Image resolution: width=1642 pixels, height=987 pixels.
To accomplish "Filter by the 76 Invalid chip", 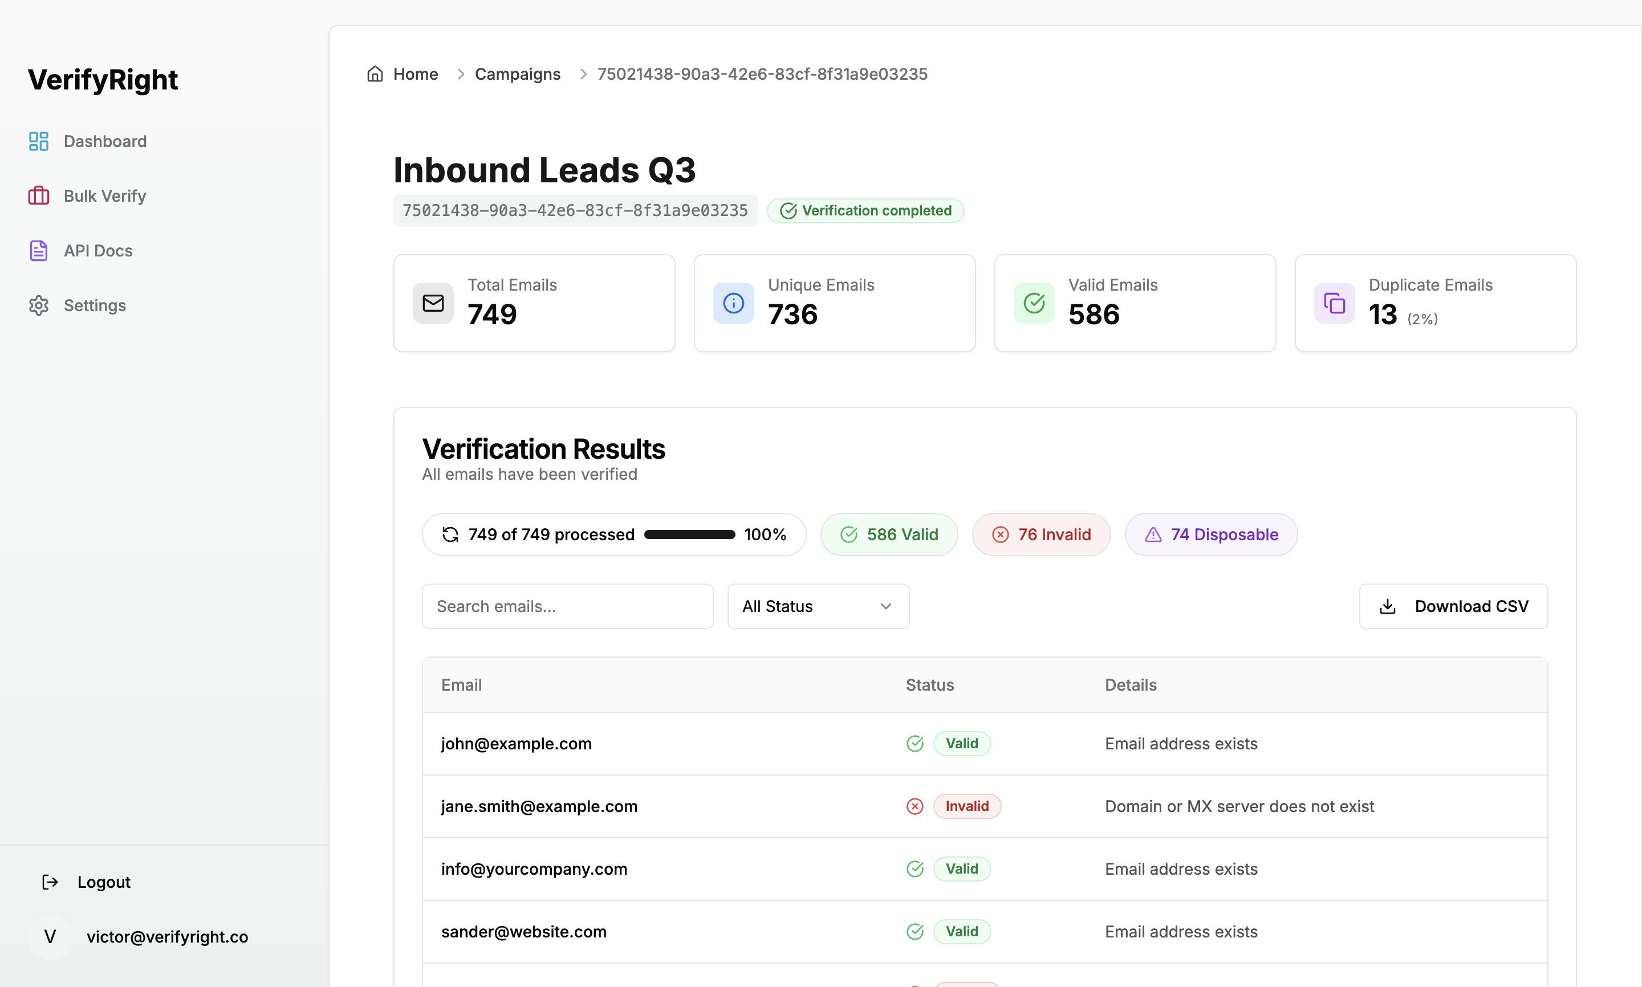I will point(1041,535).
